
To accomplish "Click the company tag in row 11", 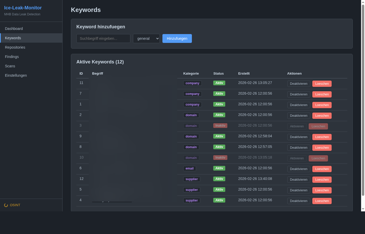I will [x=192, y=83].
